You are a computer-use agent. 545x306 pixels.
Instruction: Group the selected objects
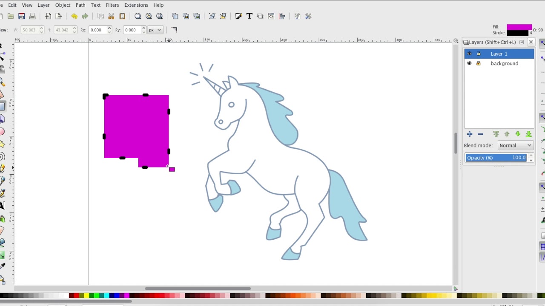[212, 16]
